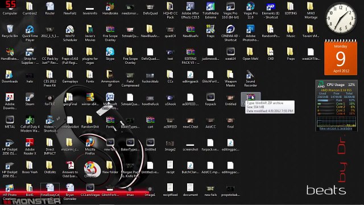Select the Javier's Movies folder

(90, 33)
